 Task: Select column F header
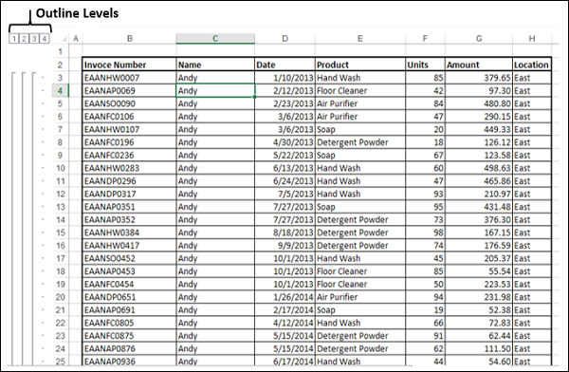425,39
